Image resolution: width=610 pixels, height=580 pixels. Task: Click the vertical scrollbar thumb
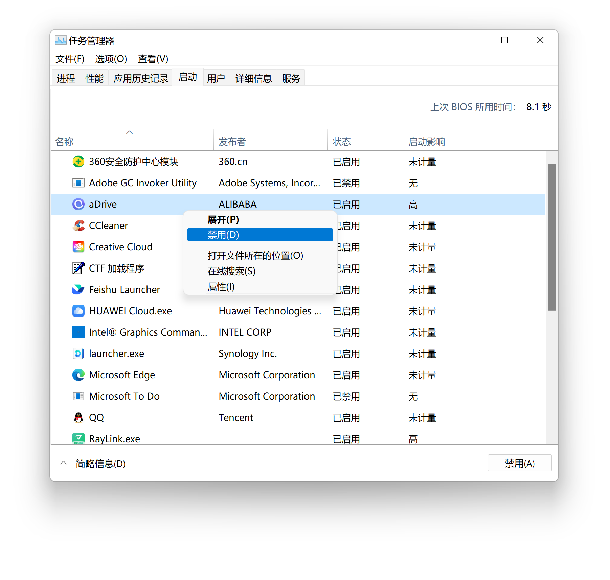552,237
